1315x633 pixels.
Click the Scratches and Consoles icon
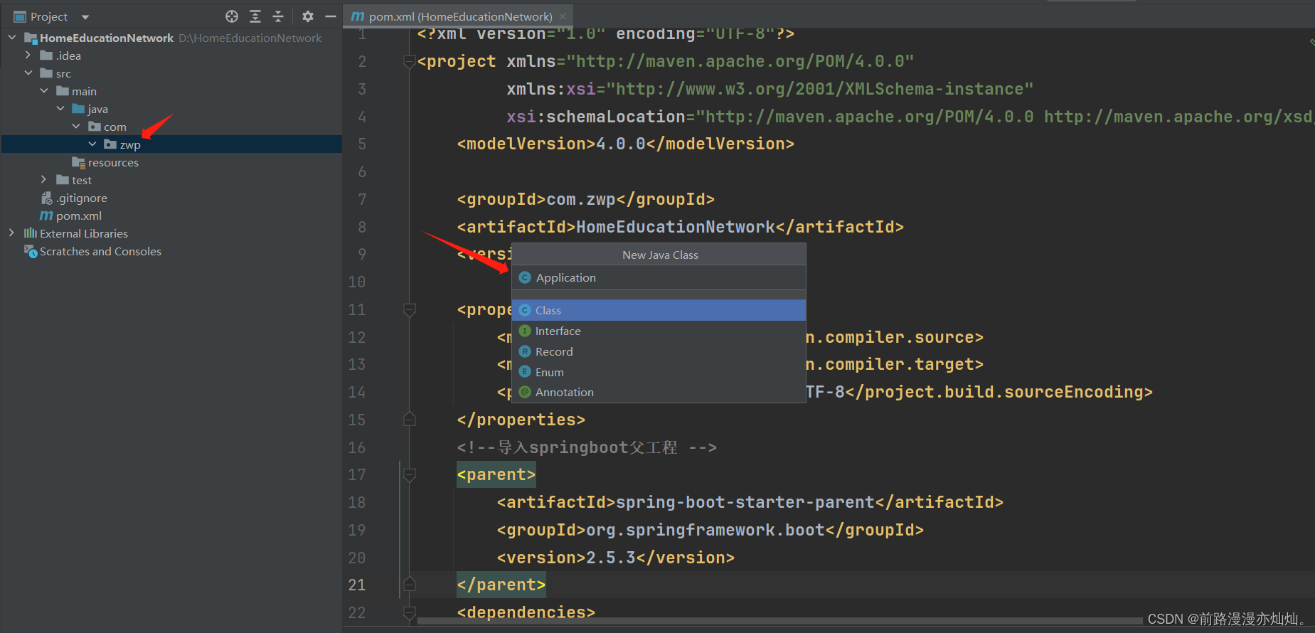point(31,251)
